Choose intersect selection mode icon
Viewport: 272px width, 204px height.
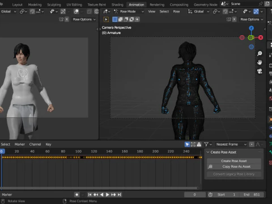click(x=137, y=19)
